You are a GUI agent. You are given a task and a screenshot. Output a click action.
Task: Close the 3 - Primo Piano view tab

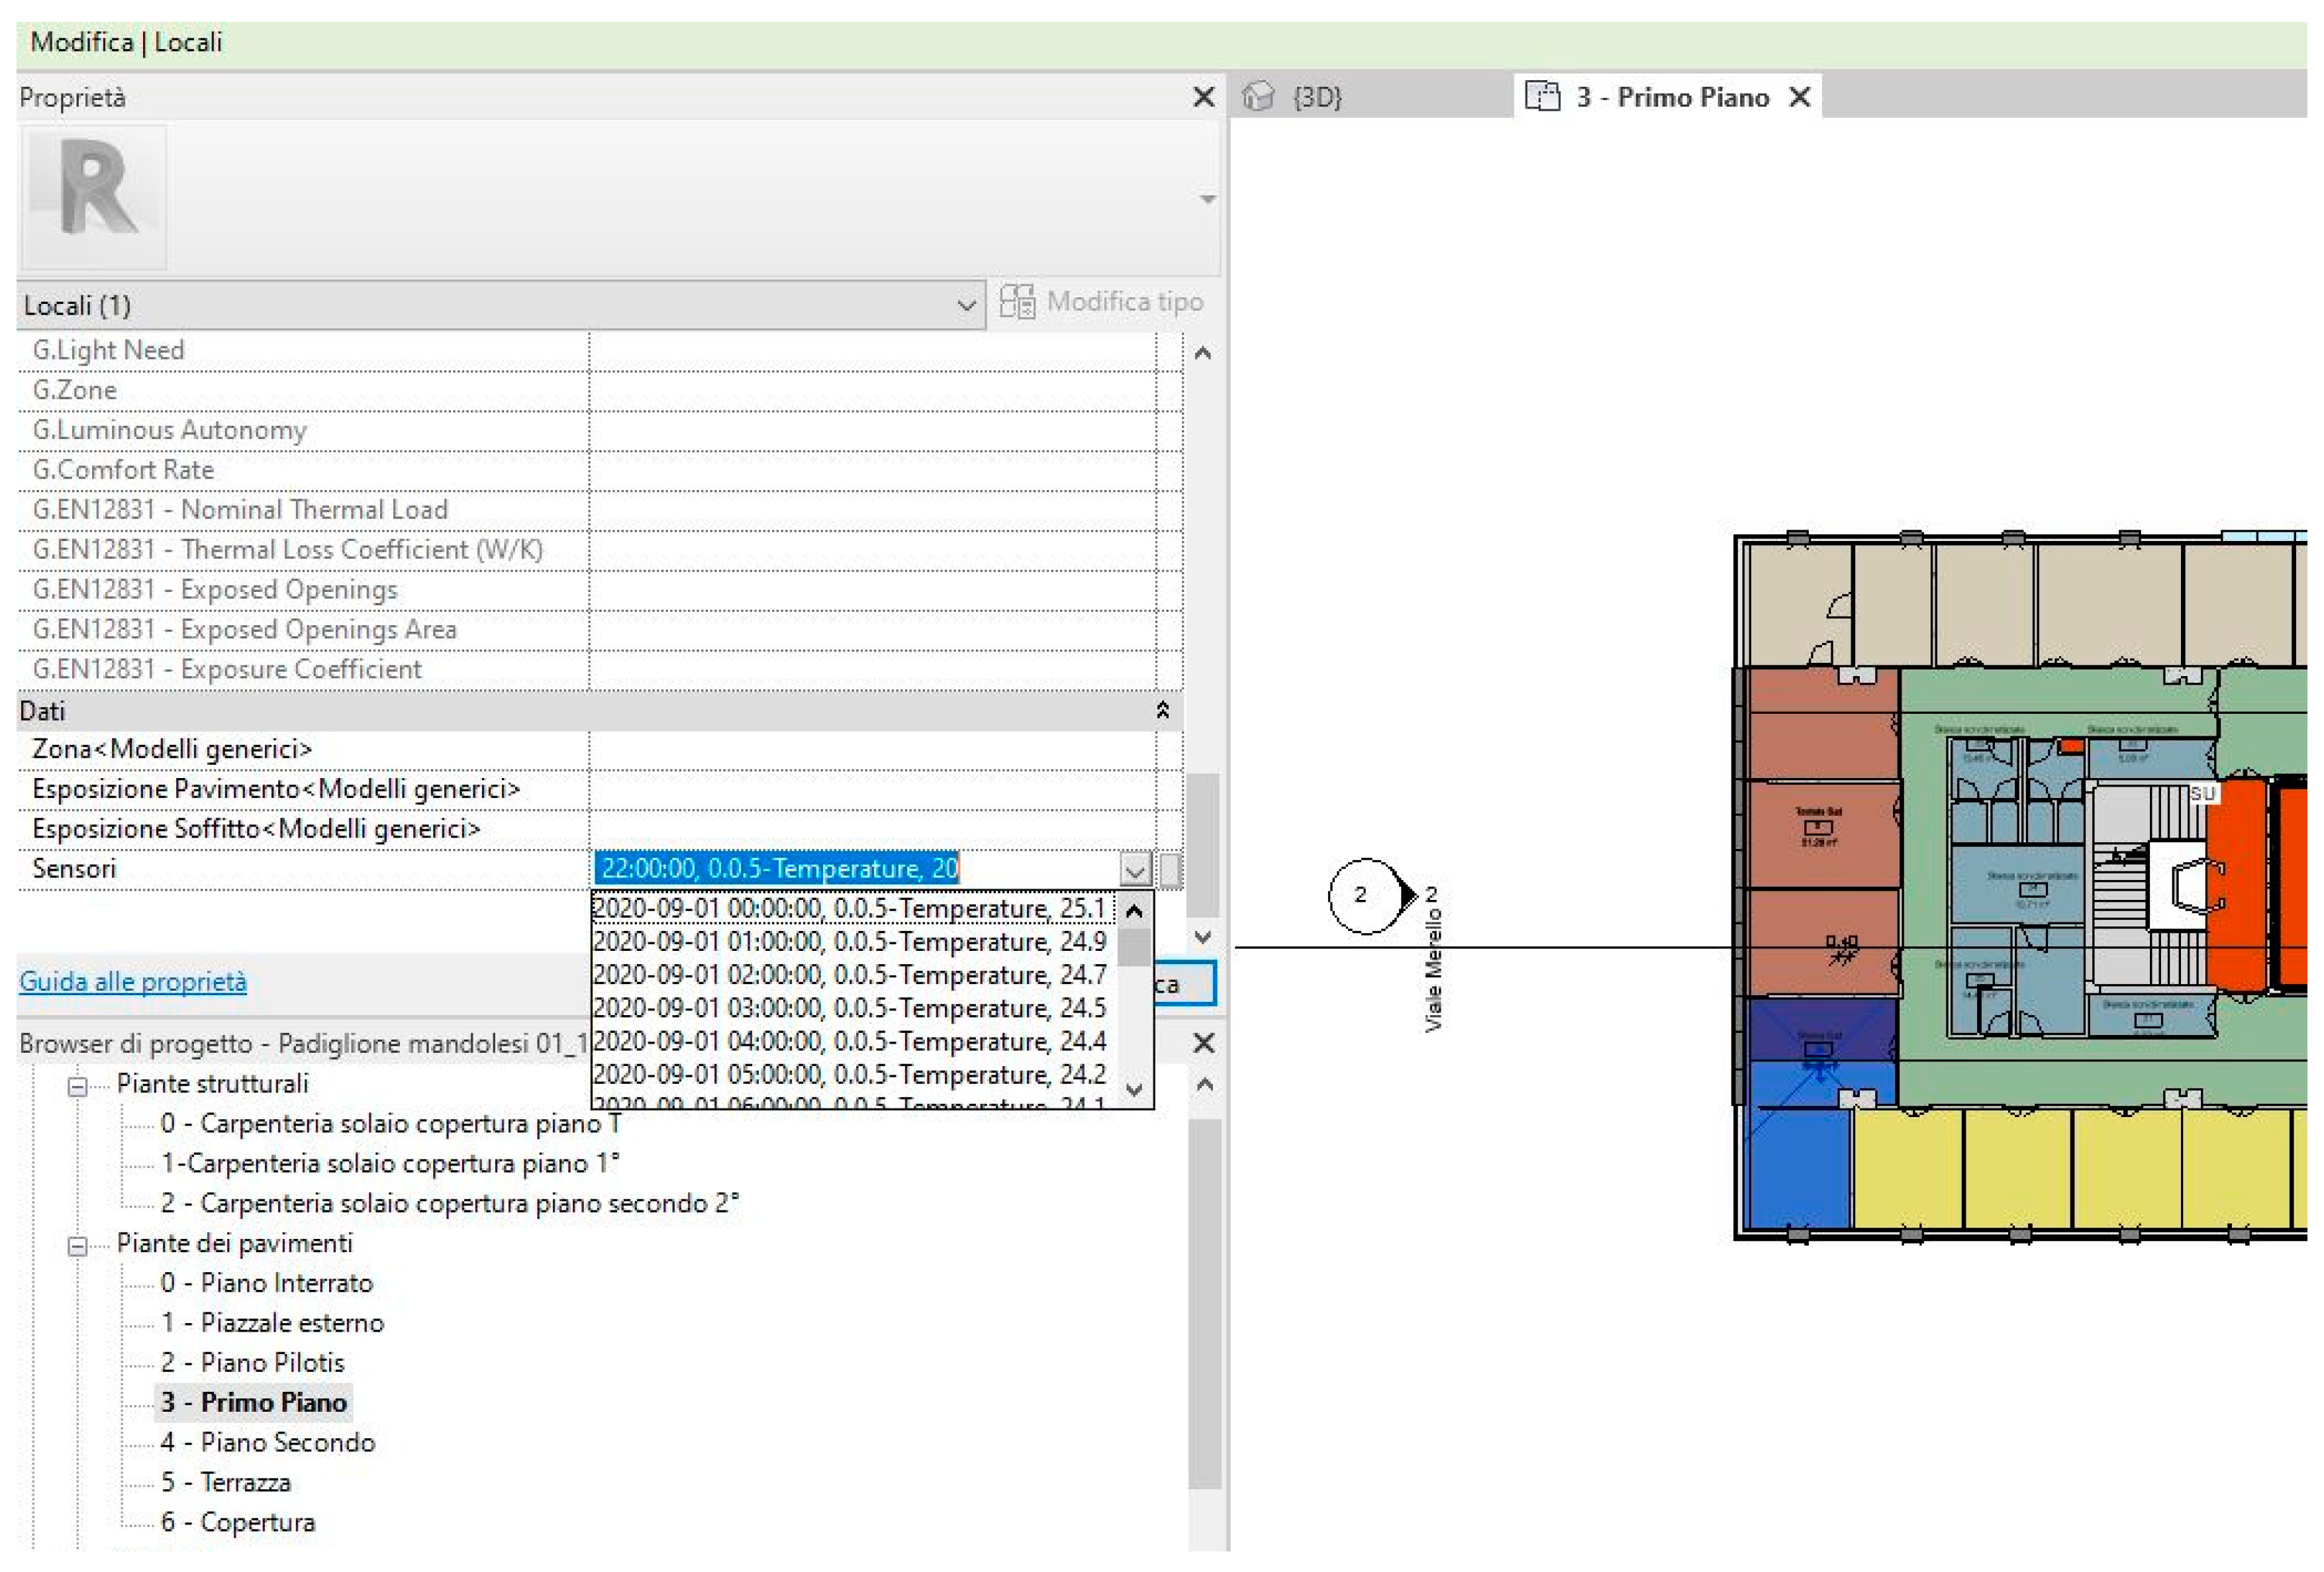pos(1800,97)
